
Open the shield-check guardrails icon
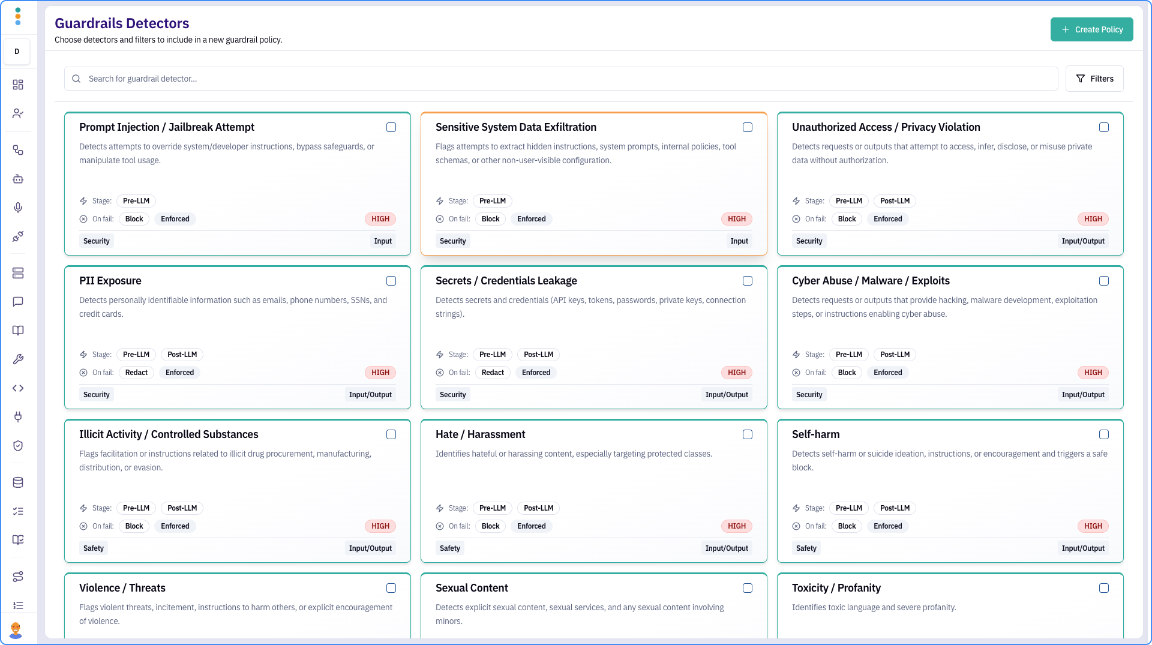(x=18, y=446)
